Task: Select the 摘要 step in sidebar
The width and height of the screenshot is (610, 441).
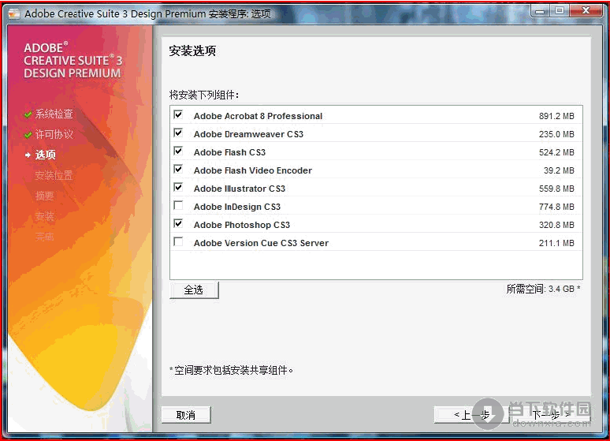Action: coord(44,196)
